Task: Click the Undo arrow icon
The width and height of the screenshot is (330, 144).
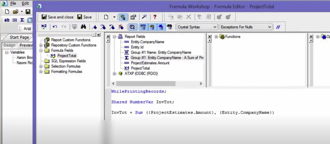Action: [x=55, y=27]
